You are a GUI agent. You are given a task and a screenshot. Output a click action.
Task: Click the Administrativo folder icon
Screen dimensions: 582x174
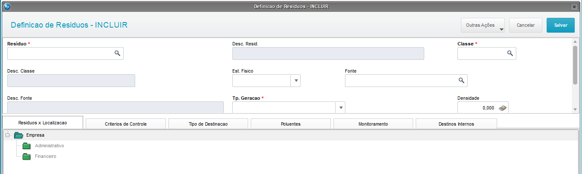click(x=27, y=146)
